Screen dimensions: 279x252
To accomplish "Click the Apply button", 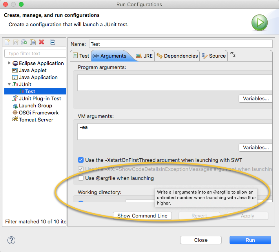I will tap(248, 216).
